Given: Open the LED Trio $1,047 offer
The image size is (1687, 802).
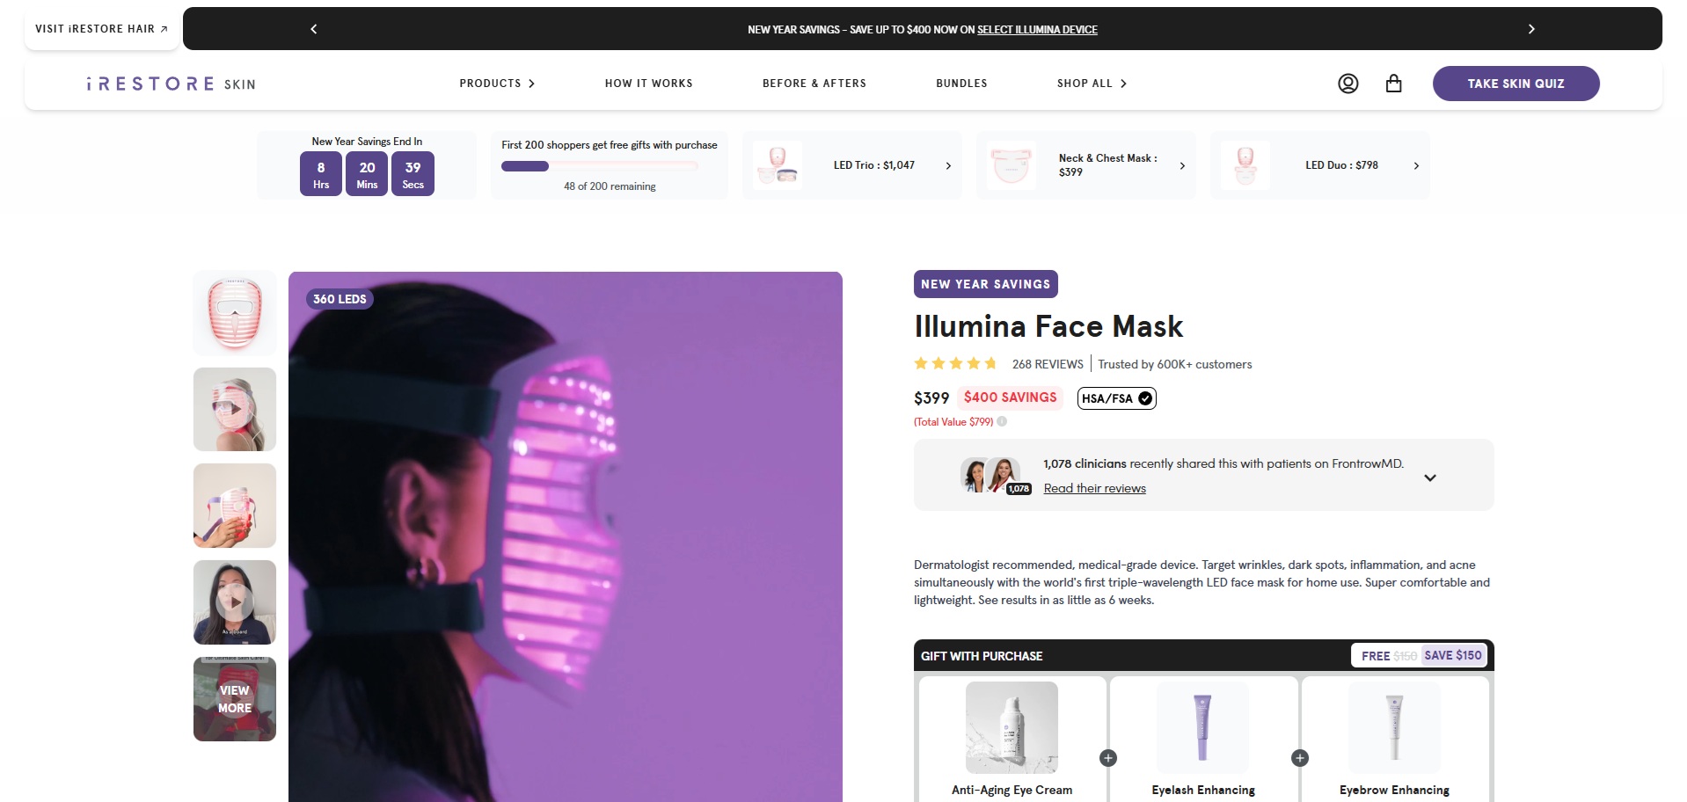Looking at the screenshot, I should point(851,165).
